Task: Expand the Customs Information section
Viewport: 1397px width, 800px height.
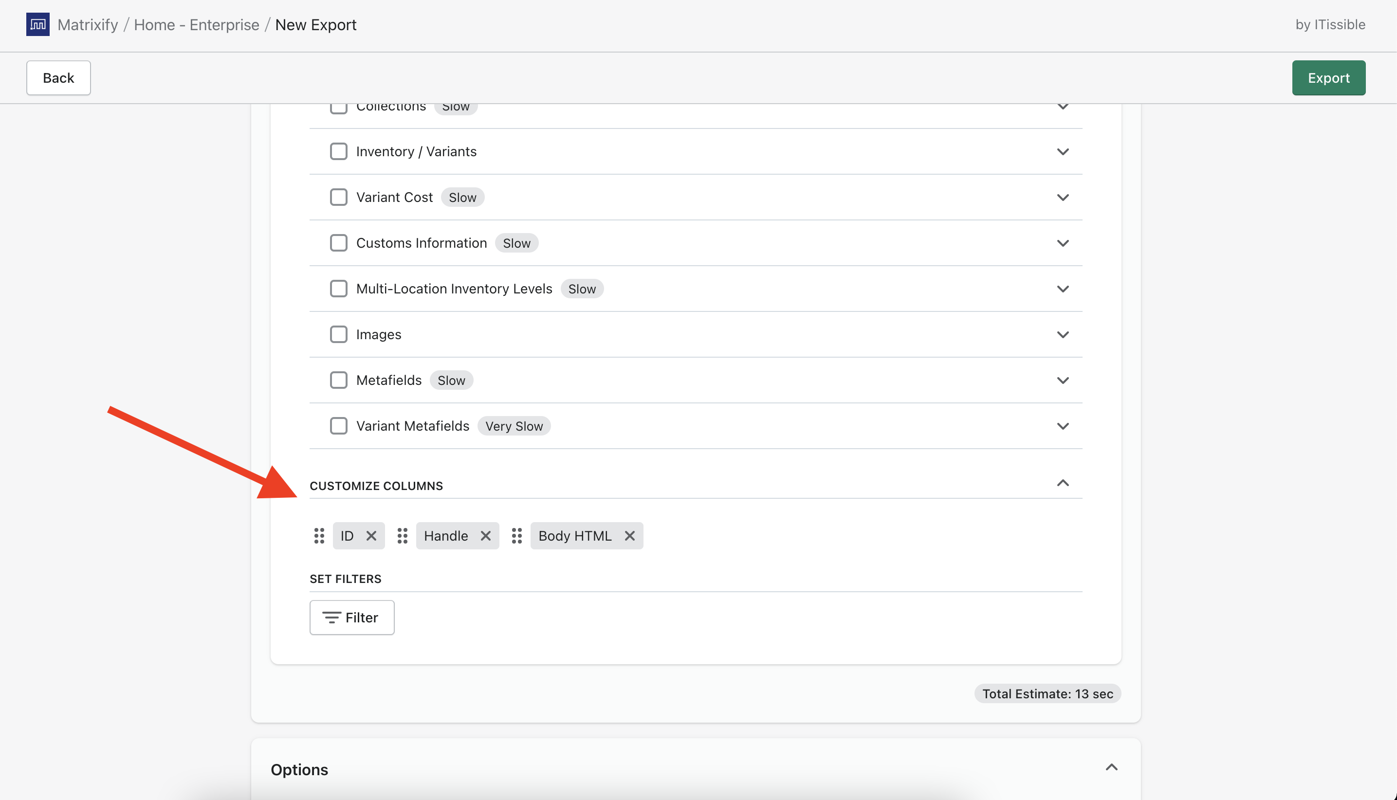Action: 1063,243
